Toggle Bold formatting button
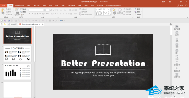The height and width of the screenshot is (98, 189). (x=30, y=14)
